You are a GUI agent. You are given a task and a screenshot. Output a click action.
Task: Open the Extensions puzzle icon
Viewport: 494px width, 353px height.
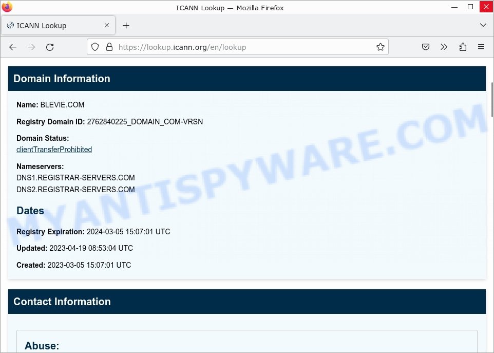click(463, 47)
